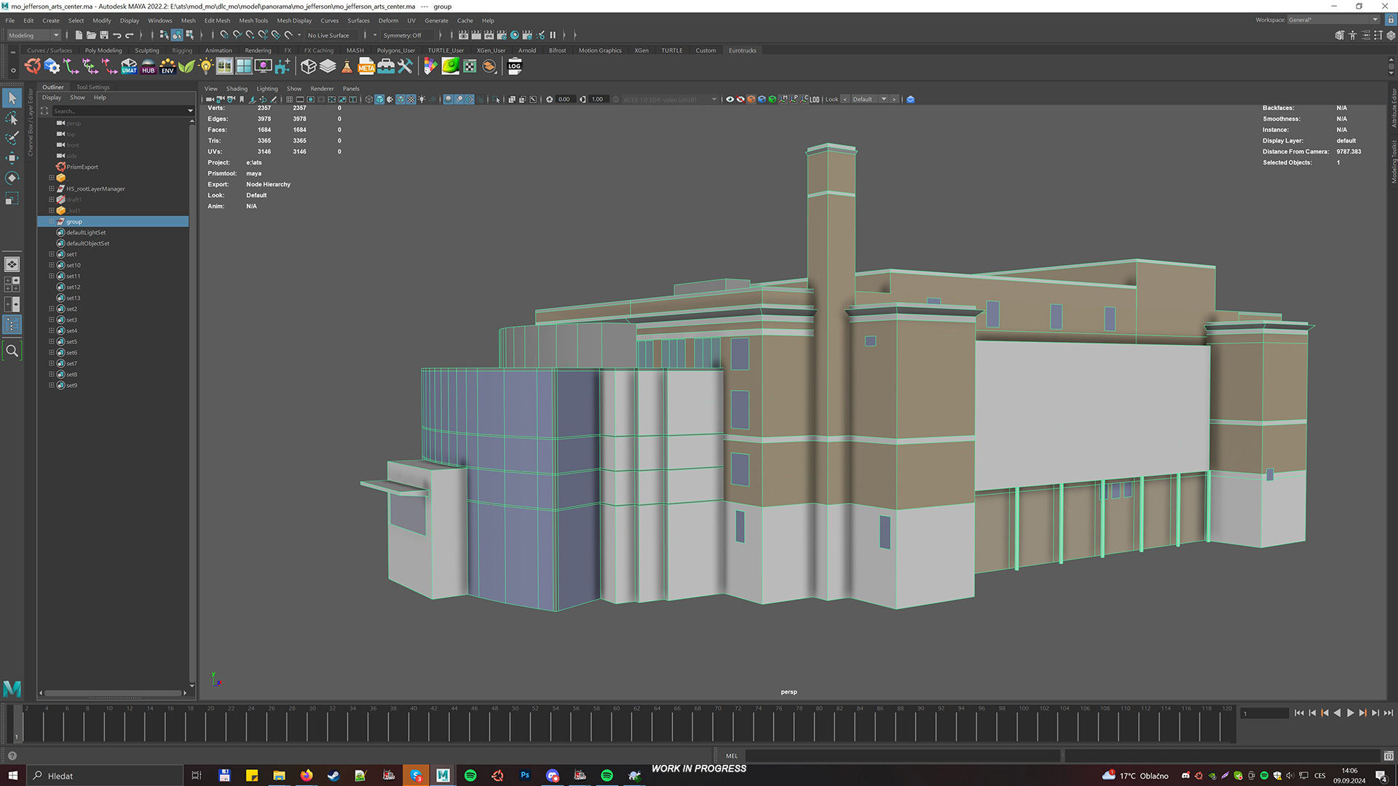
Task: Click the color swatches fan shelf icon
Action: [x=431, y=67]
